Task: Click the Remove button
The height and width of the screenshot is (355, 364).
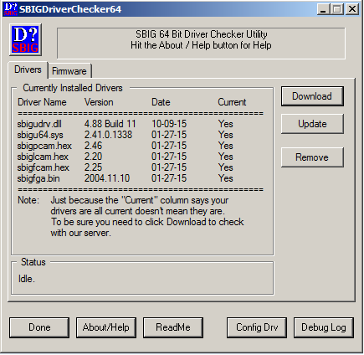Action: (x=312, y=157)
